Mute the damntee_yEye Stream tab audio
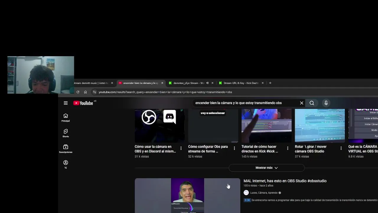Screen dimensions: 378x213 pos(207,83)
